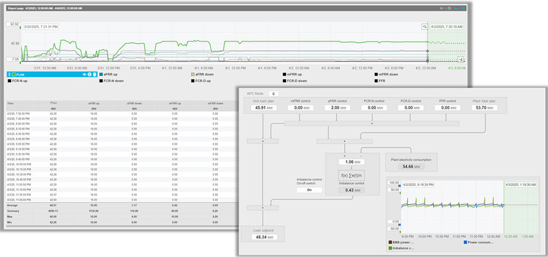Click drag handle on PLAN legend row

point(9,75)
